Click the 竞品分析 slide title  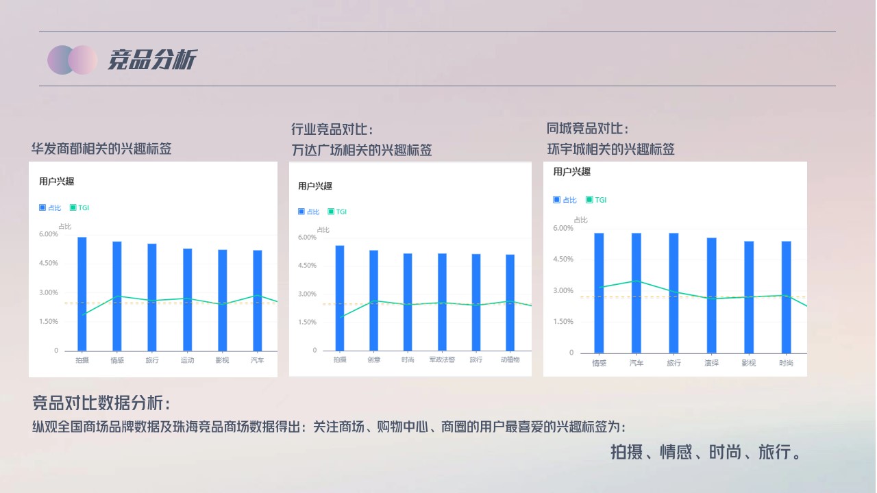click(x=152, y=60)
